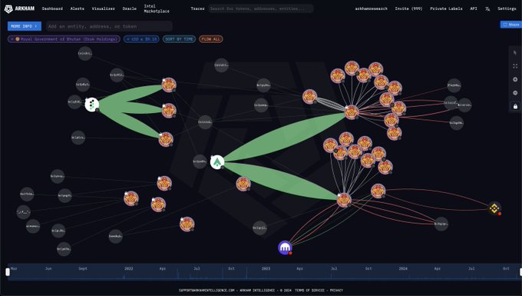Zoom in with the plus icon
Image resolution: width=522 pixels, height=296 pixels.
pos(515,79)
